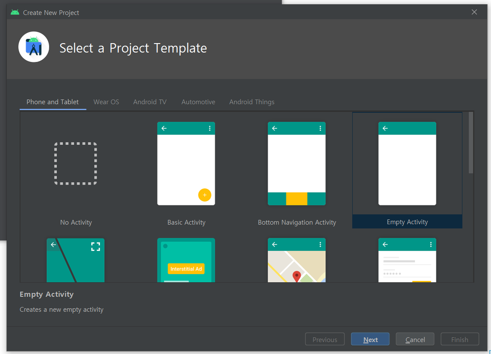Click the Previous button
This screenshot has height=354, width=491.
coord(325,339)
